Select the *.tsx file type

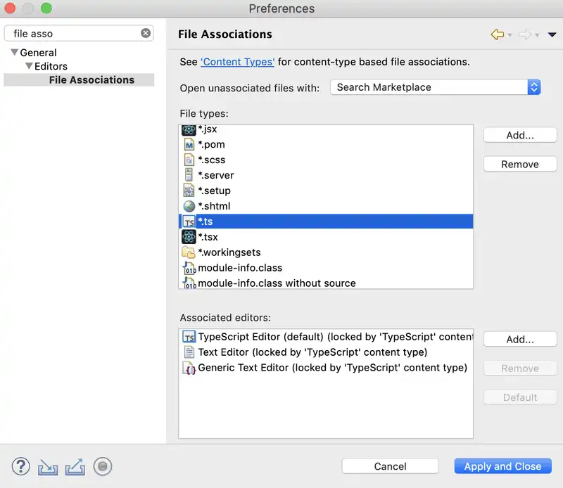pyautogui.click(x=208, y=237)
